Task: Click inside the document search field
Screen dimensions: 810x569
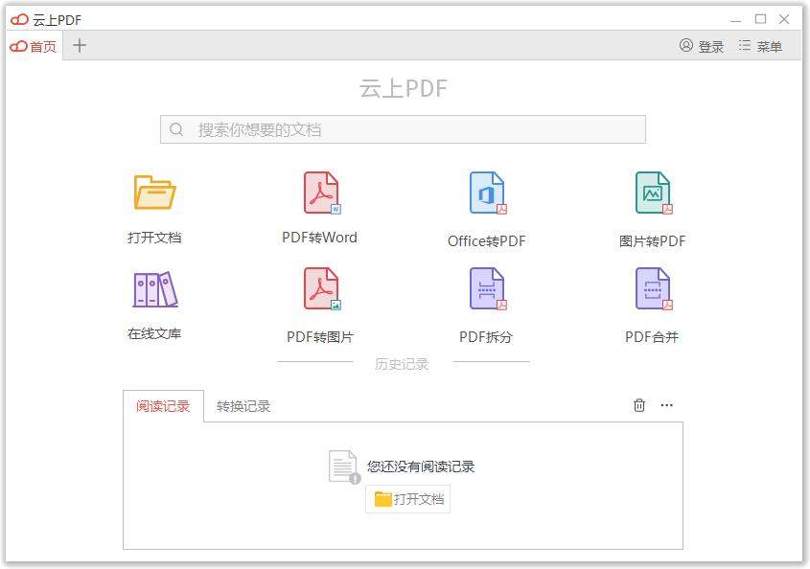Action: click(403, 128)
